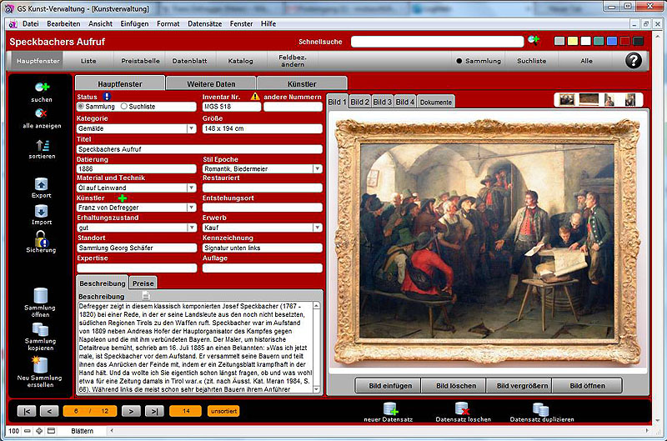Click the yellow warning icon near Inventar Nr.
The width and height of the screenshot is (667, 441).
[255, 97]
